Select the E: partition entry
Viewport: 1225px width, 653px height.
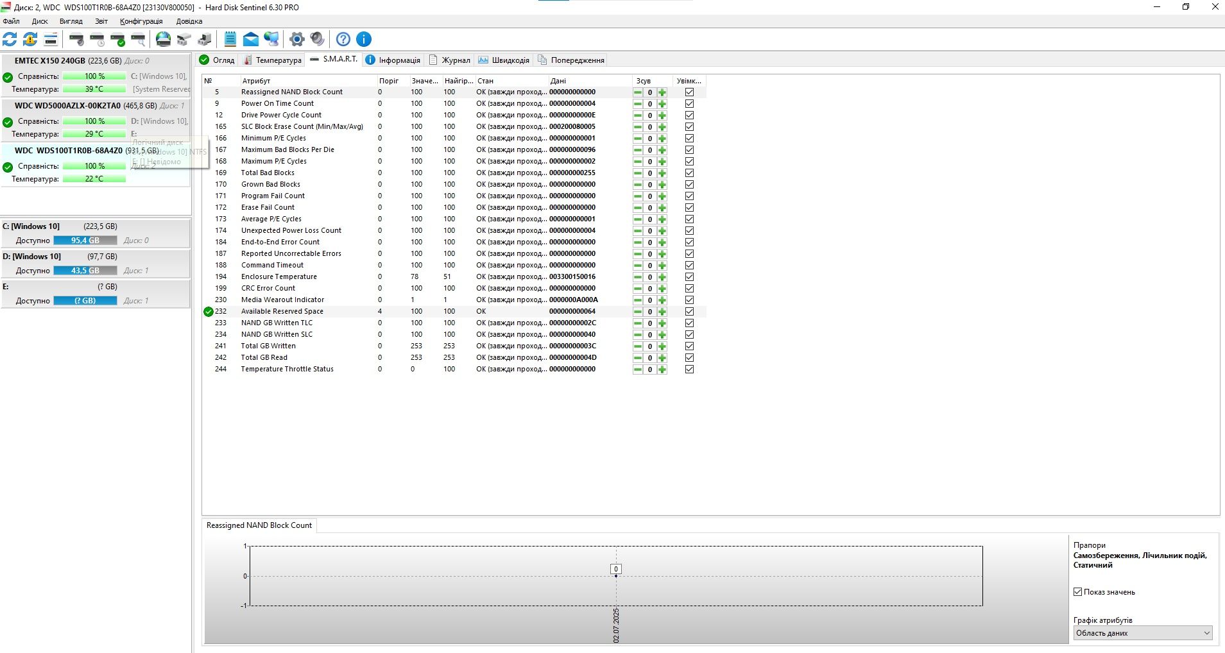[x=96, y=294]
